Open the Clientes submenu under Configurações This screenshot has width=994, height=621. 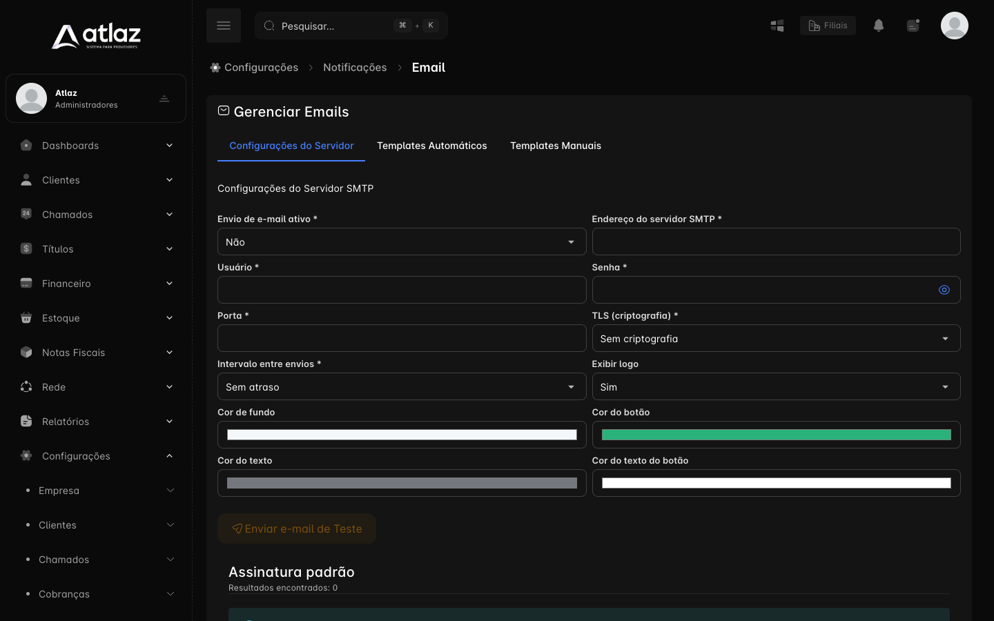tap(96, 524)
